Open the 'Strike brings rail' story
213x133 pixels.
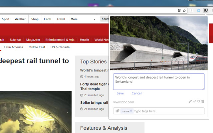point(94,103)
